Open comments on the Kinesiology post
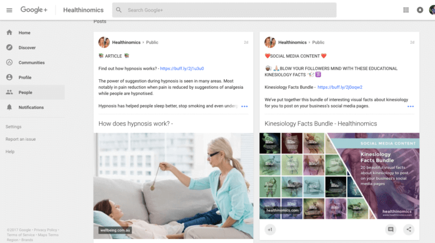 (390, 229)
